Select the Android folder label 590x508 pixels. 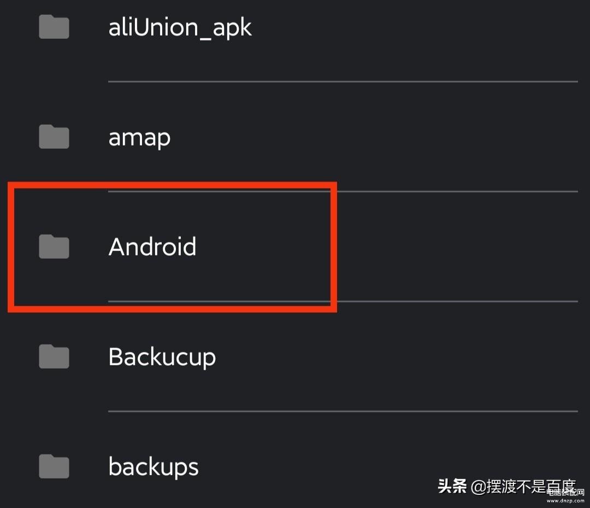point(152,247)
